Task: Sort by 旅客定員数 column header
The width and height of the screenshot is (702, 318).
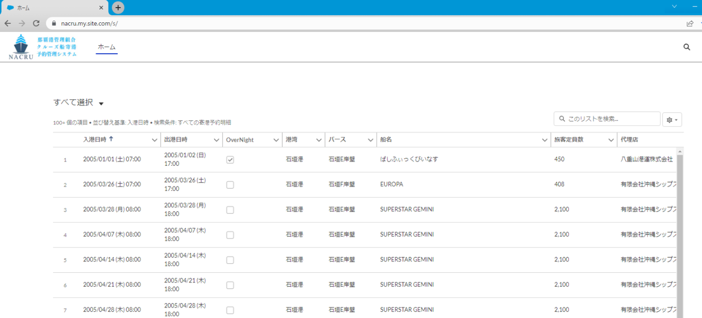Action: (x=569, y=139)
